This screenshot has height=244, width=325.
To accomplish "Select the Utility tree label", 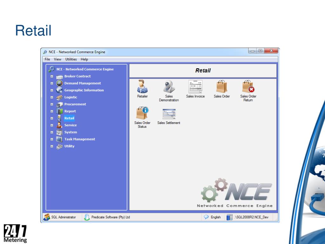I will tap(69, 146).
